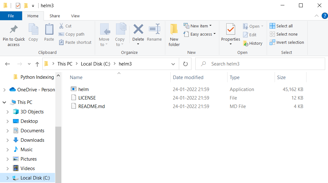Click the Search helm3 box
Viewport: 328px width, 183px height.
click(x=260, y=64)
